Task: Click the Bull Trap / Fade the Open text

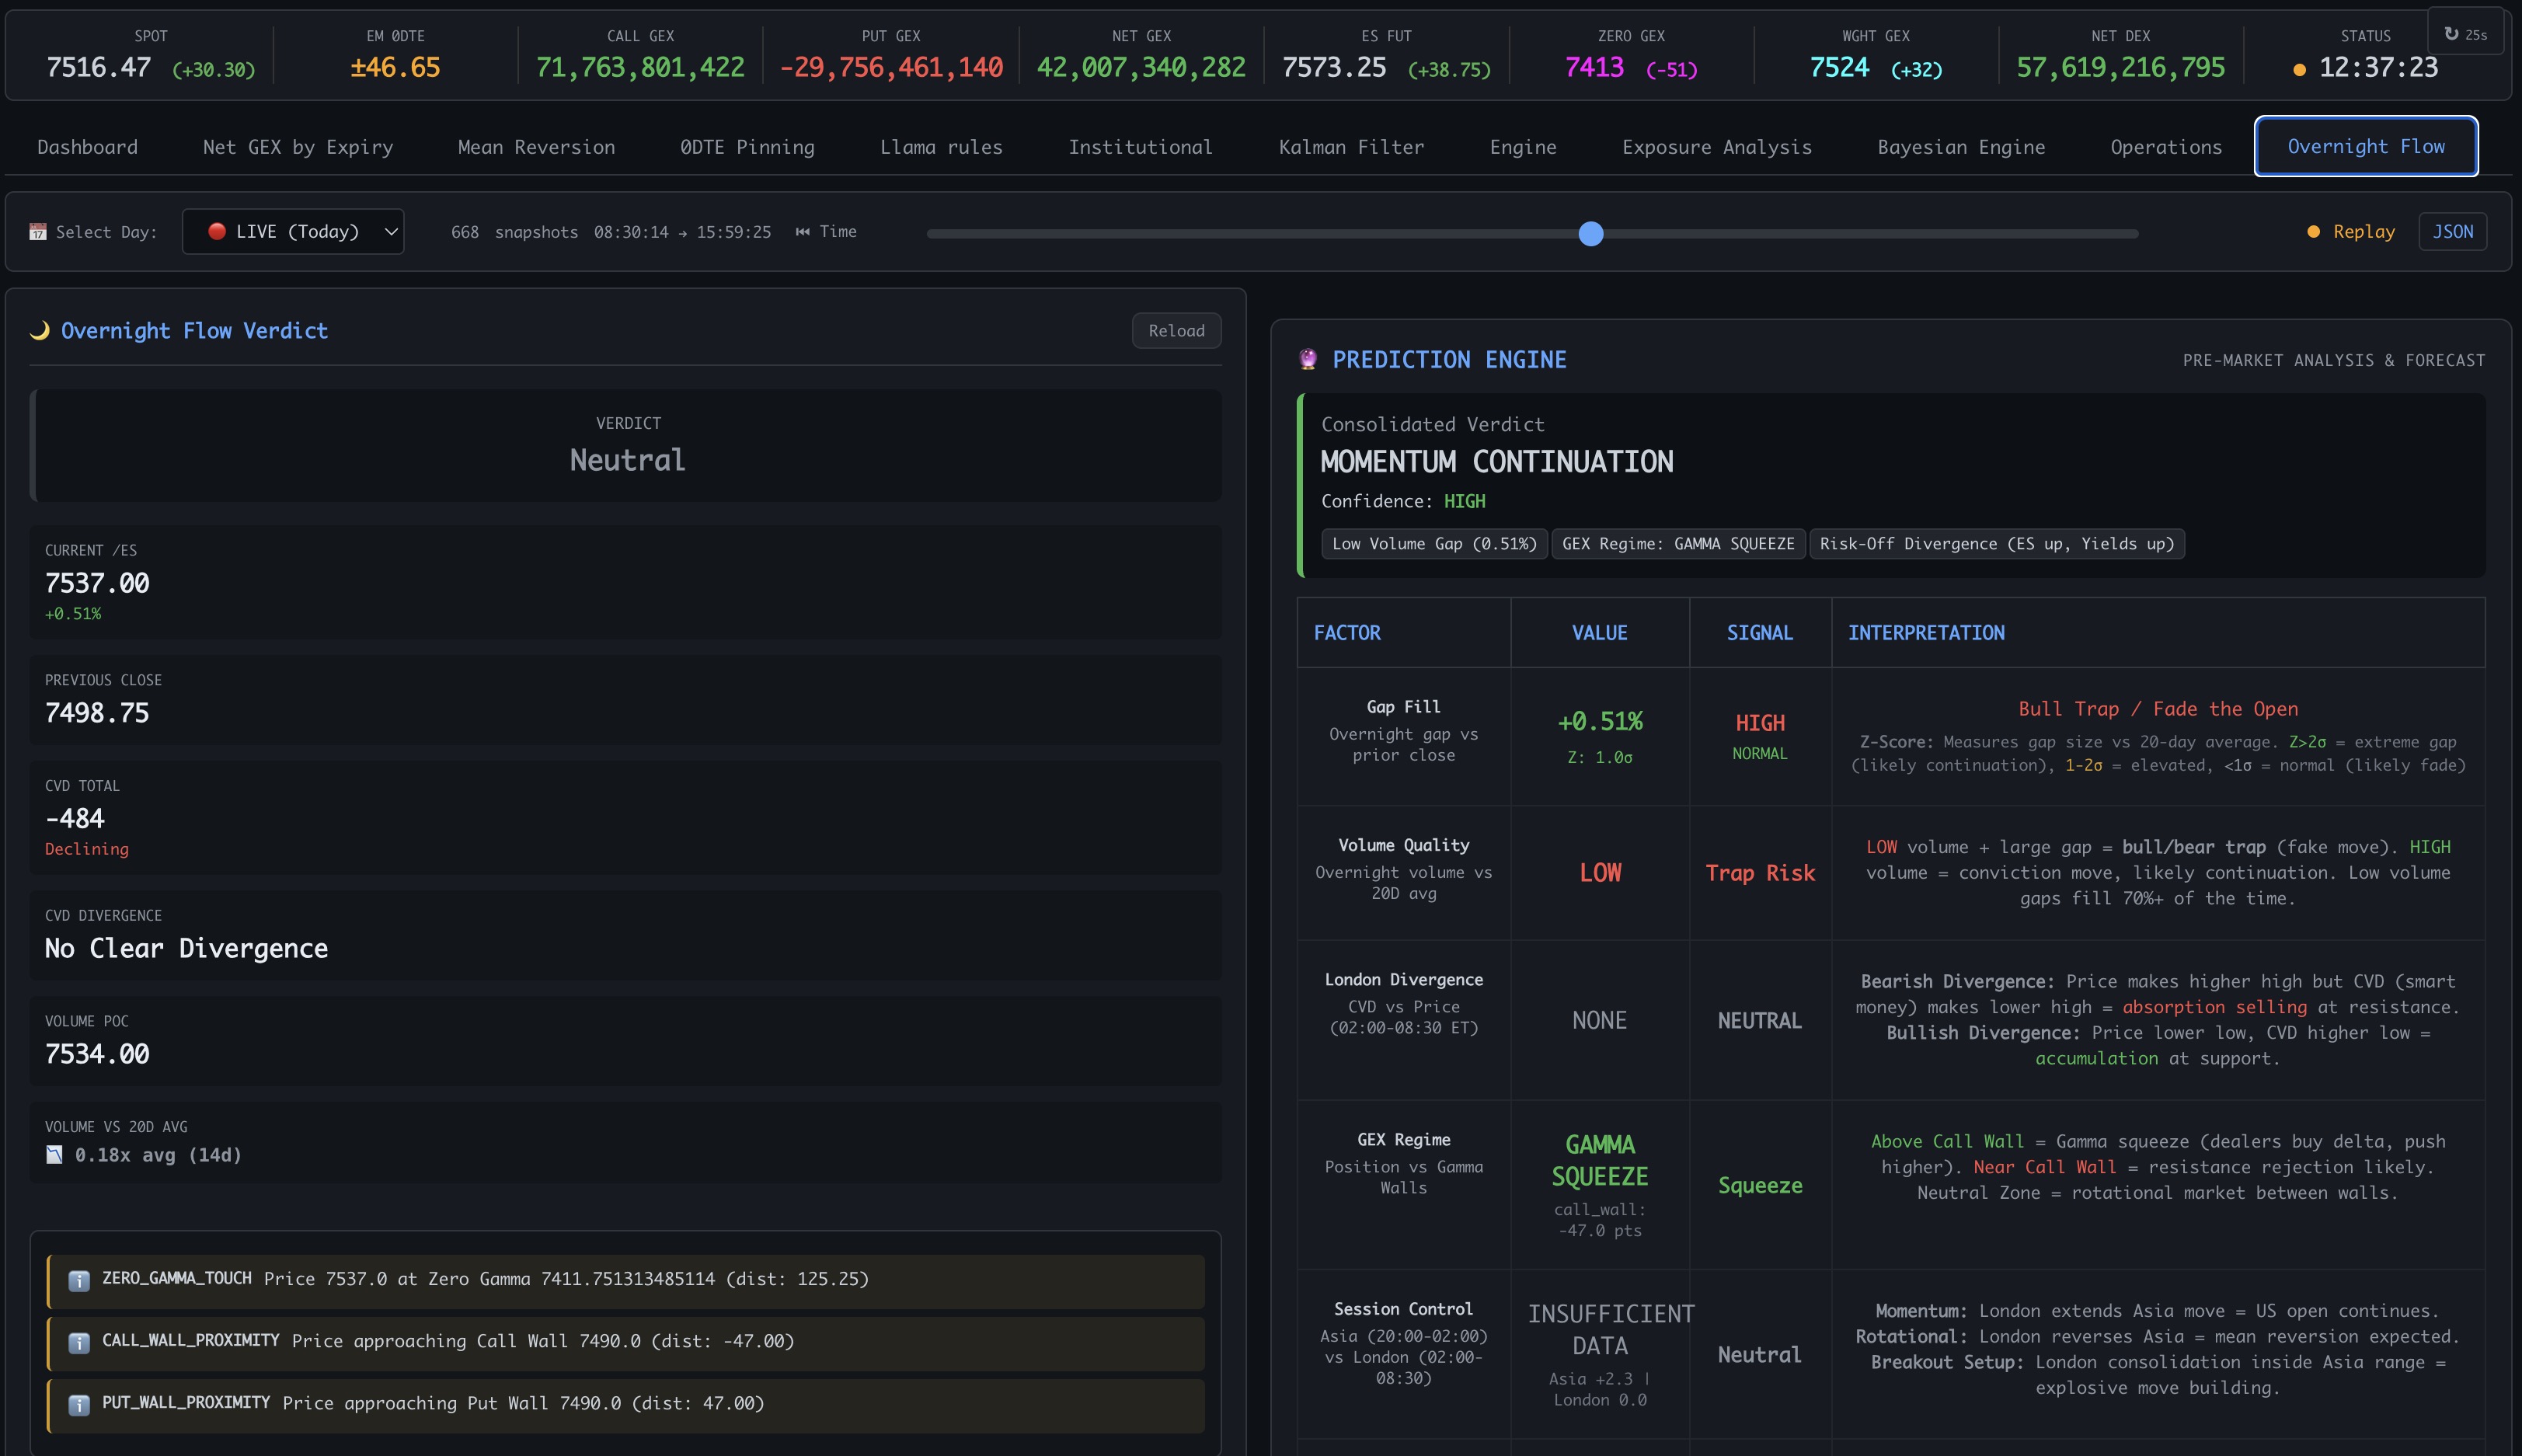Action: tap(2158, 709)
